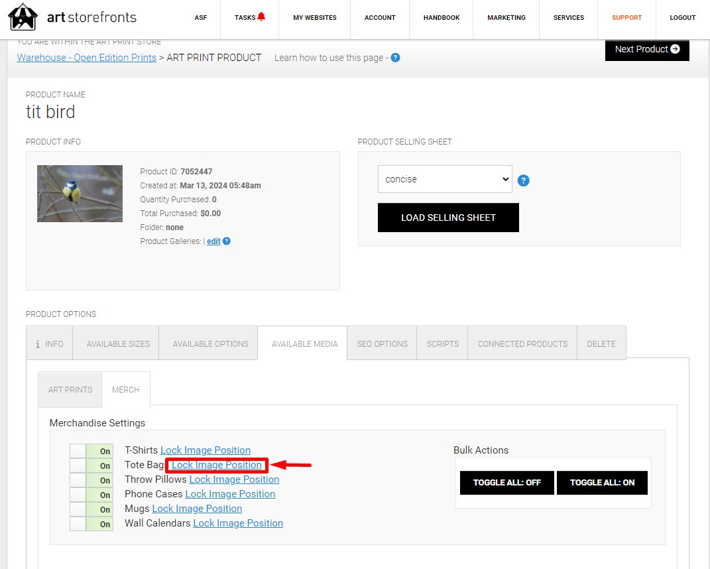Open the 'concise' selling sheet dropdown
Viewport: 710px width, 569px height.
point(445,179)
